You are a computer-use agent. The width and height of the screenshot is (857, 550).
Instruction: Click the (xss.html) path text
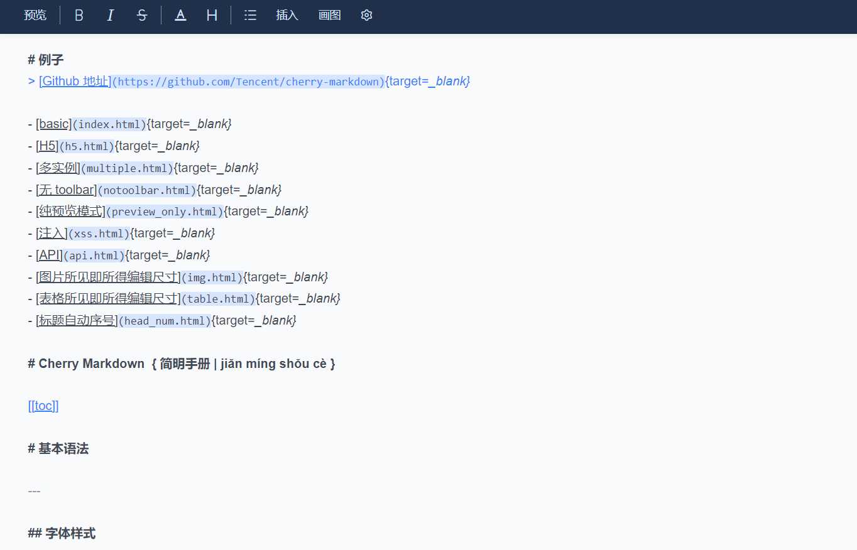click(x=99, y=234)
